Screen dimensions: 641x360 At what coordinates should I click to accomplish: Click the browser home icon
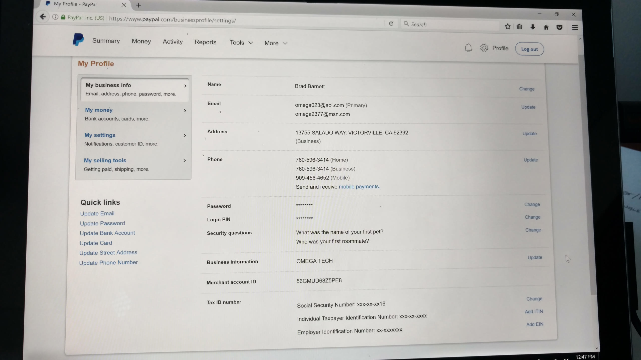[x=546, y=27]
